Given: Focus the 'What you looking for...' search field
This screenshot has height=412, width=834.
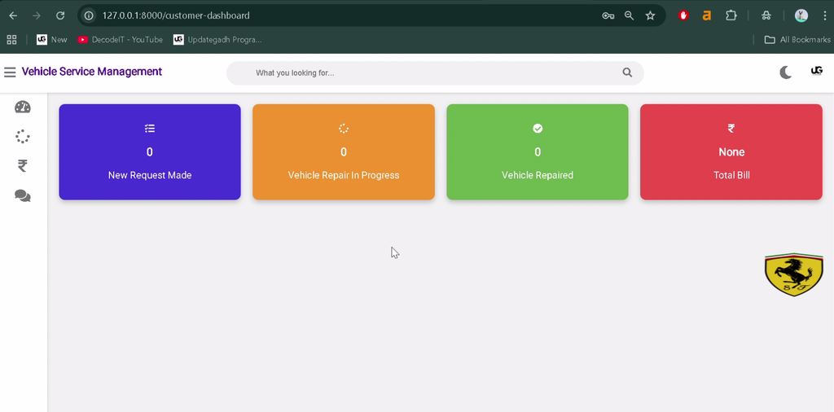Looking at the screenshot, I should click(435, 72).
